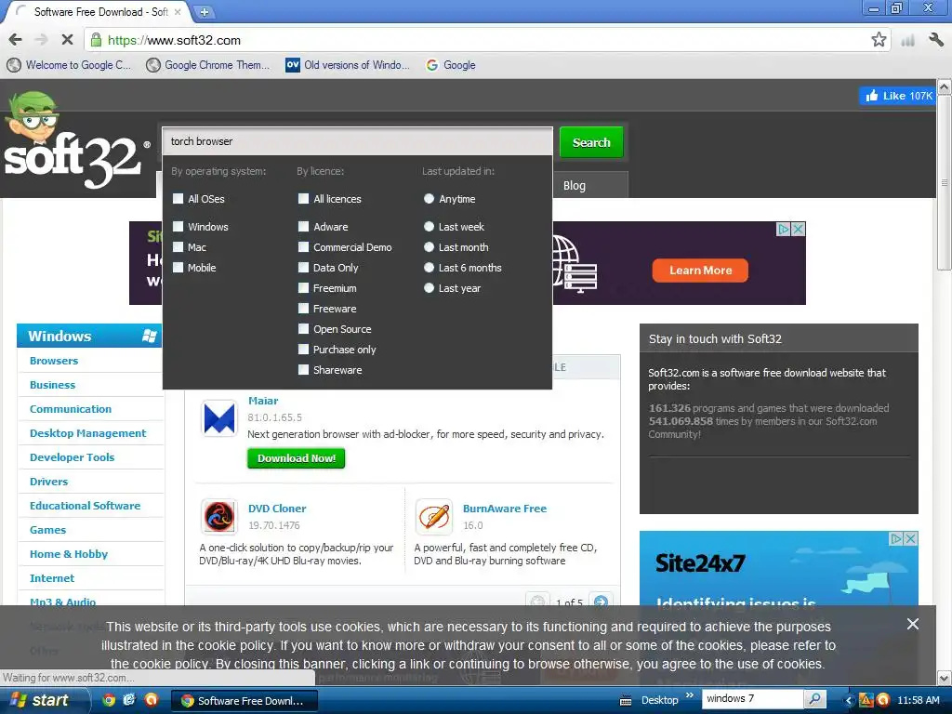This screenshot has height=714, width=952.
Task: Click the green padlock security icon
Action: coord(96,40)
